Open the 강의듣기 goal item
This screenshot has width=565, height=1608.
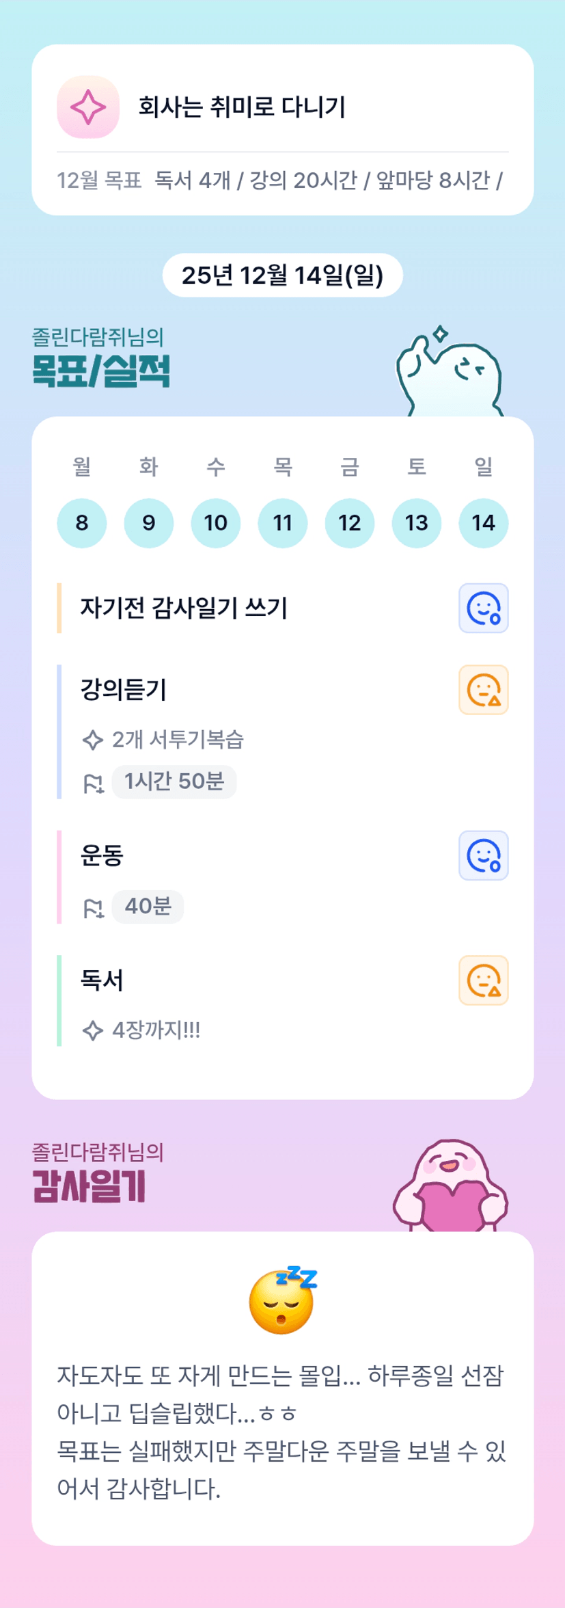tap(124, 689)
